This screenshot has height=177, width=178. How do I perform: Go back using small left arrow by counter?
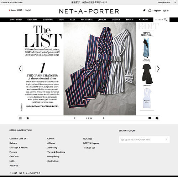tap(75, 118)
